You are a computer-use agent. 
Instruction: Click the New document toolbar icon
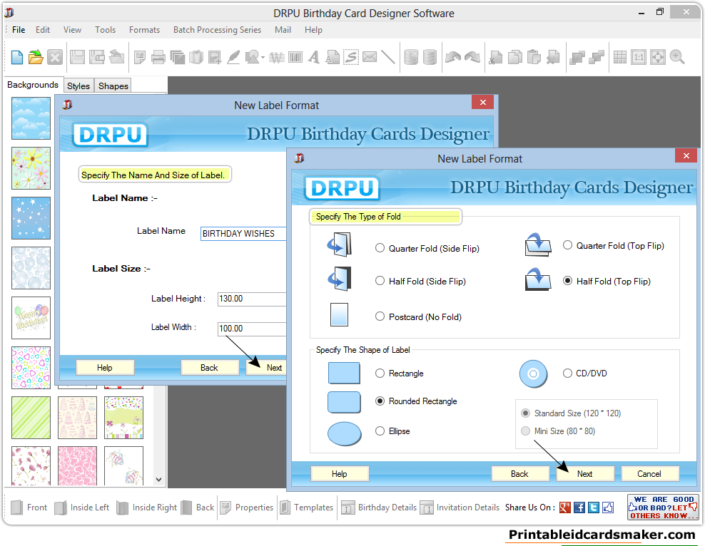pos(17,58)
